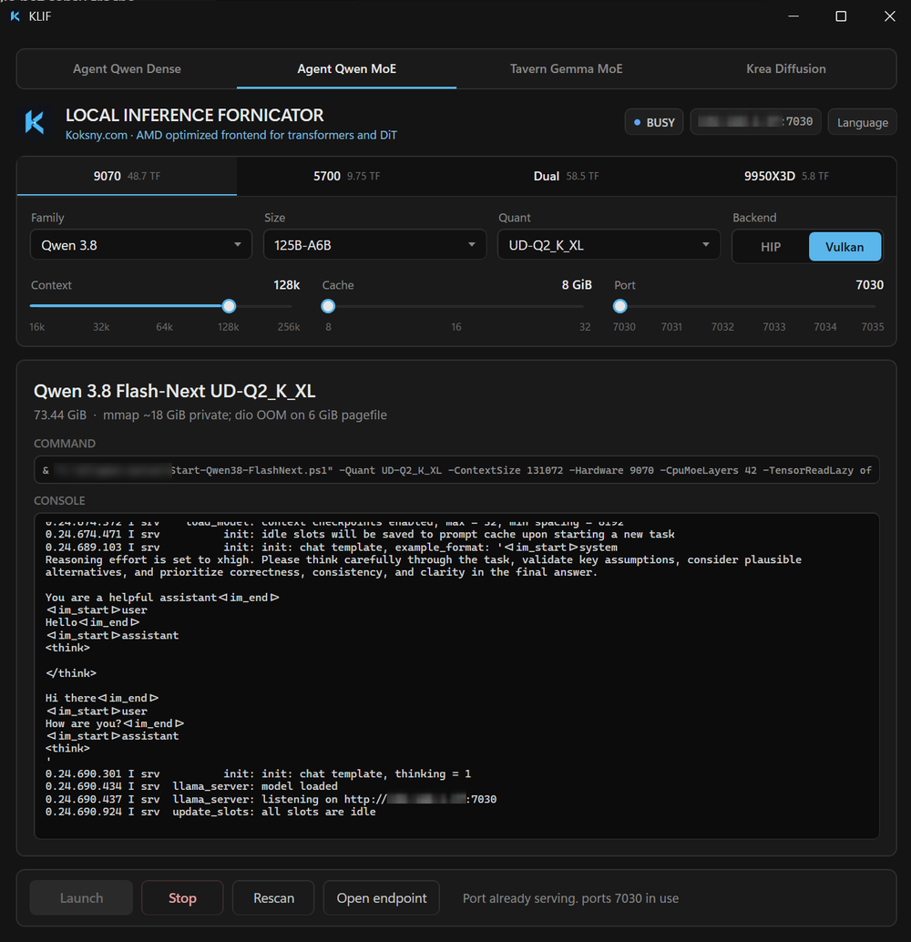Click the 73.44 GiB mmap info line
This screenshot has width=911, height=942.
[x=210, y=415]
